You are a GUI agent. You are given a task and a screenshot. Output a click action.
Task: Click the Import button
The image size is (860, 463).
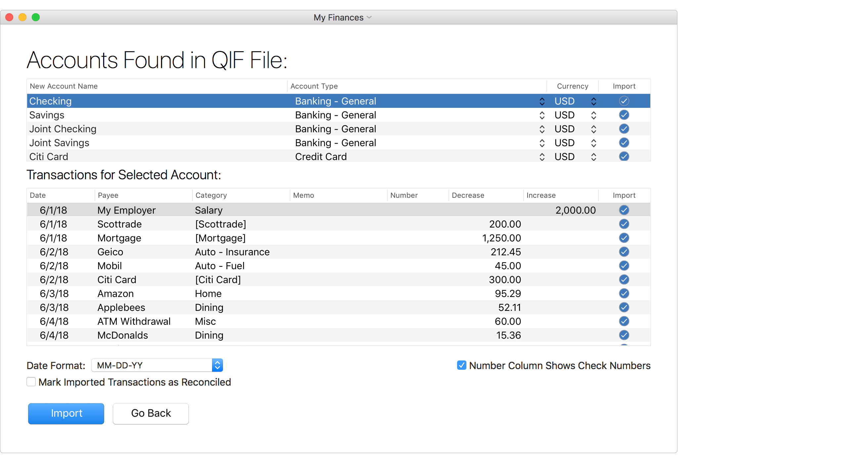tap(66, 413)
